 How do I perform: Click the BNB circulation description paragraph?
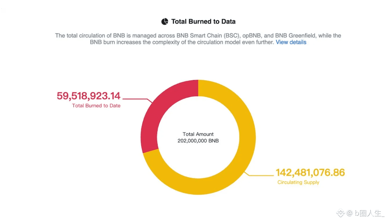198,39
